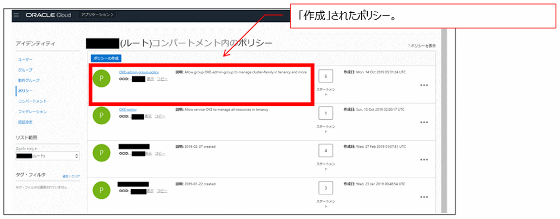
Task: Copy OCID of OKE-admin-group-policy
Action: pyautogui.click(x=162, y=79)
